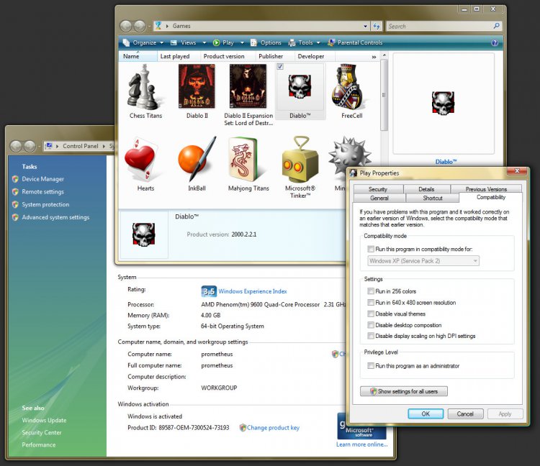Image resolution: width=540 pixels, height=466 pixels.
Task: Open the Games address bar history dropdown
Action: point(365,26)
